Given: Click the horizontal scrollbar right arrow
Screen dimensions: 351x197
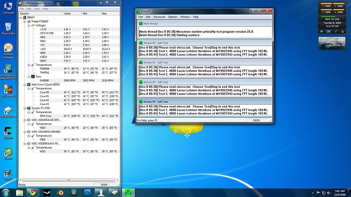Looking at the screenshot, I should point(117,180).
